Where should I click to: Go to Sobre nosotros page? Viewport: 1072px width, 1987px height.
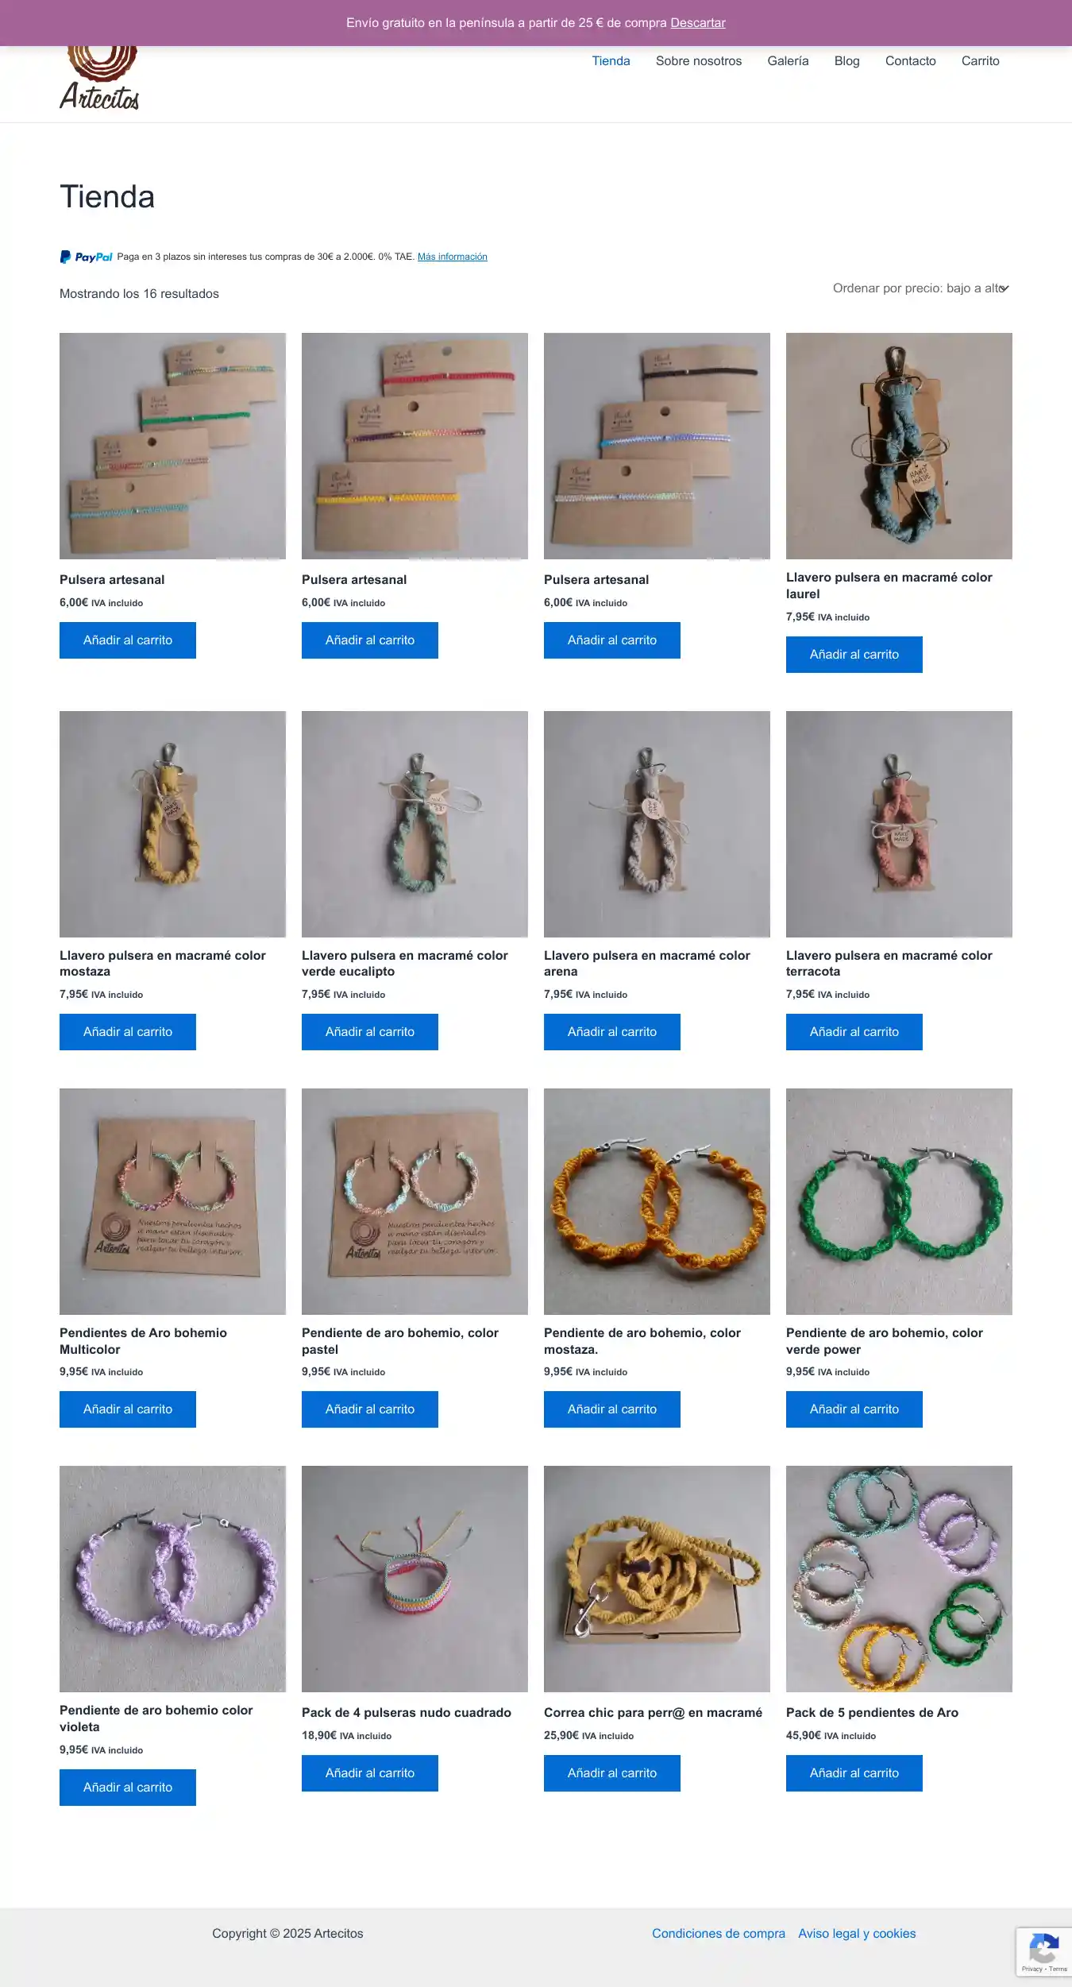point(699,61)
